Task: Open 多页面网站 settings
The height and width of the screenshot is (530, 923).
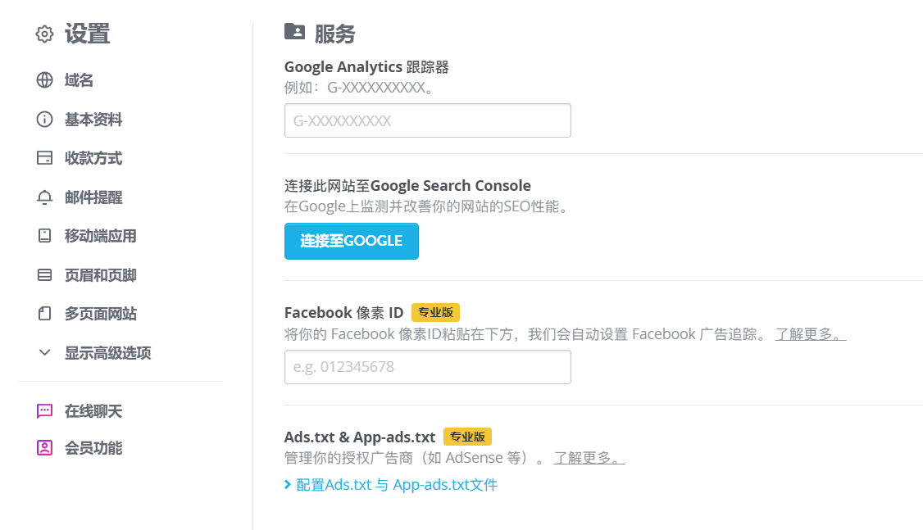Action: pos(100,314)
